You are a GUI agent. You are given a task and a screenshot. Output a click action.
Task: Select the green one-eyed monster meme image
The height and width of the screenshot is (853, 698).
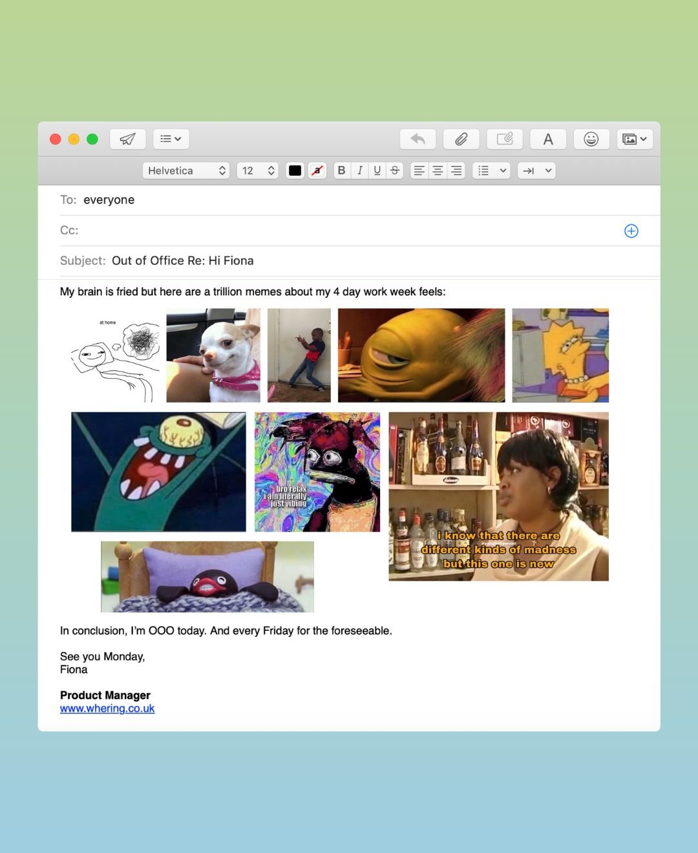pyautogui.click(x=421, y=355)
